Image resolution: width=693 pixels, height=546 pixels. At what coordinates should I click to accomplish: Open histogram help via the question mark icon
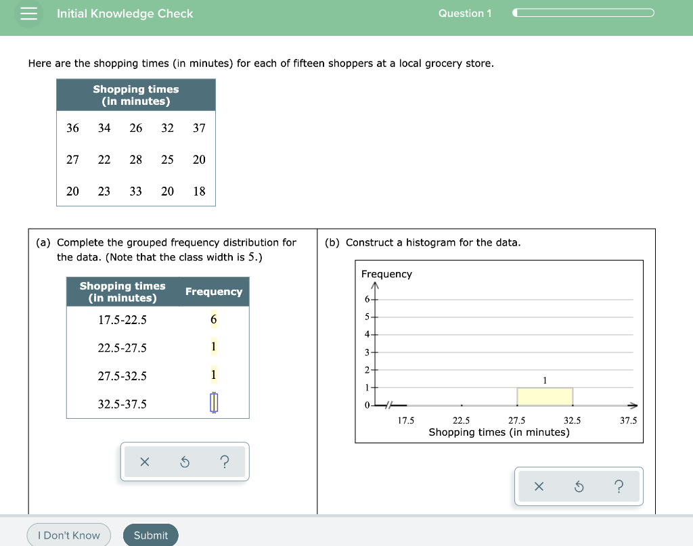click(619, 486)
